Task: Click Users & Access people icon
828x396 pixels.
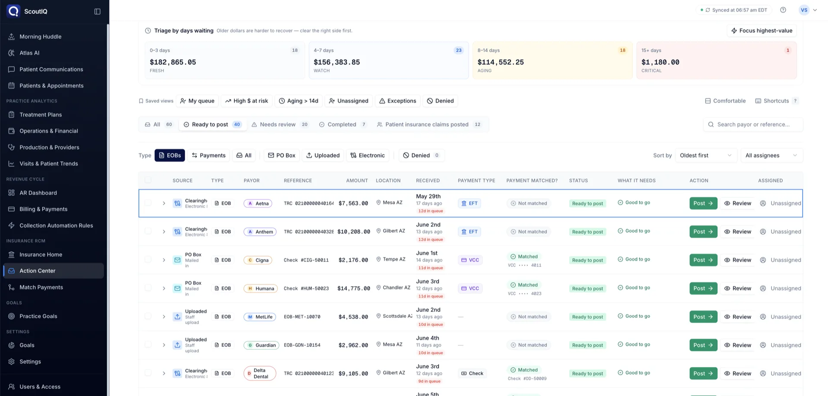Action: pyautogui.click(x=12, y=387)
